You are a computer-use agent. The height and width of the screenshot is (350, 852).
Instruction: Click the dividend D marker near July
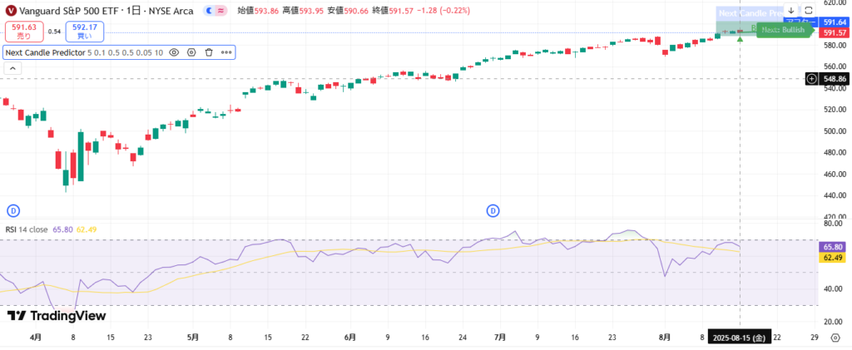tap(493, 210)
